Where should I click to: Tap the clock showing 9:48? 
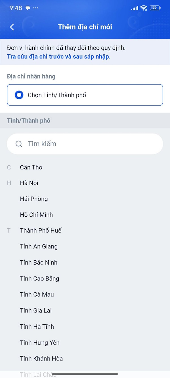16,8
